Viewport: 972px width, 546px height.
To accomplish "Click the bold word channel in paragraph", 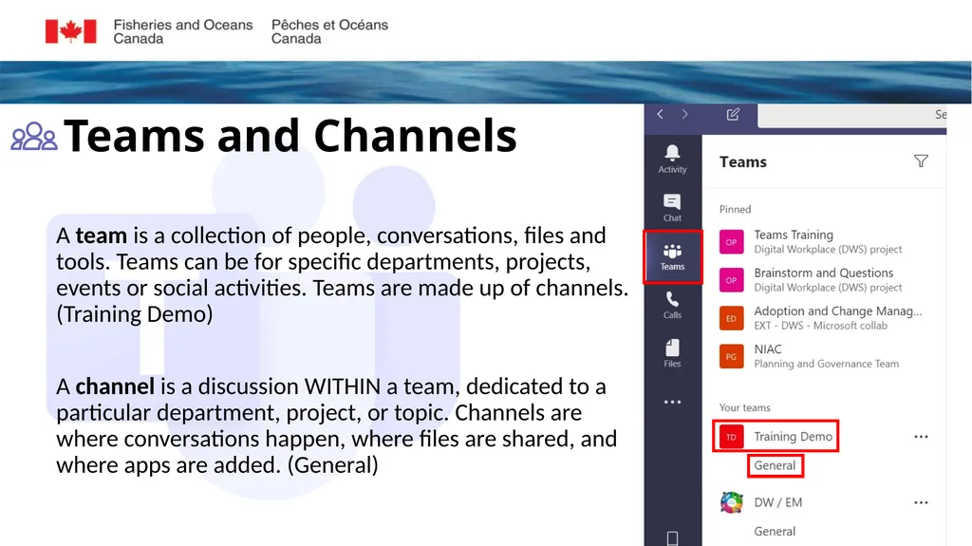I will click(115, 386).
